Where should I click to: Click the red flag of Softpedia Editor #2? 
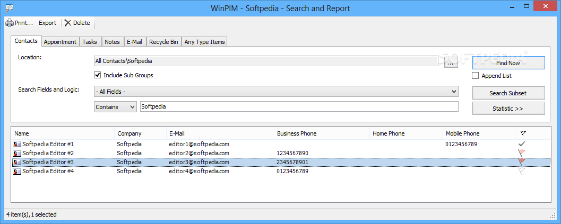(522, 153)
